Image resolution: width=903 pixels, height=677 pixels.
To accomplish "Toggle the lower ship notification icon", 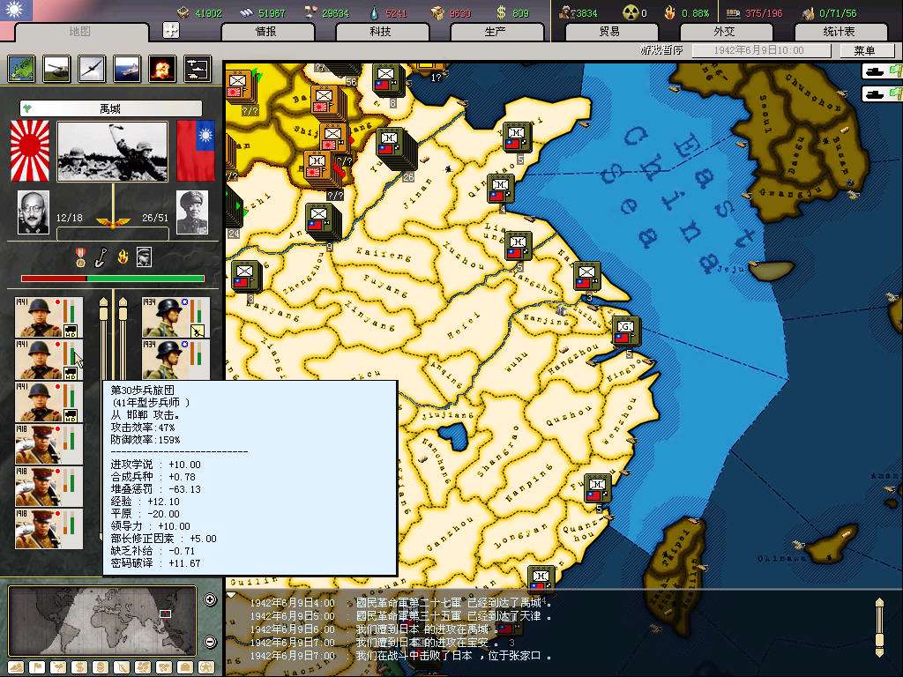I will 882,93.
